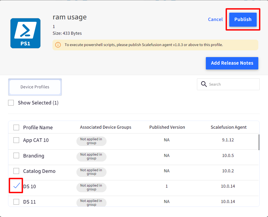Click 'Profile Name' column header
This screenshot has width=268, height=217.
coord(38,128)
